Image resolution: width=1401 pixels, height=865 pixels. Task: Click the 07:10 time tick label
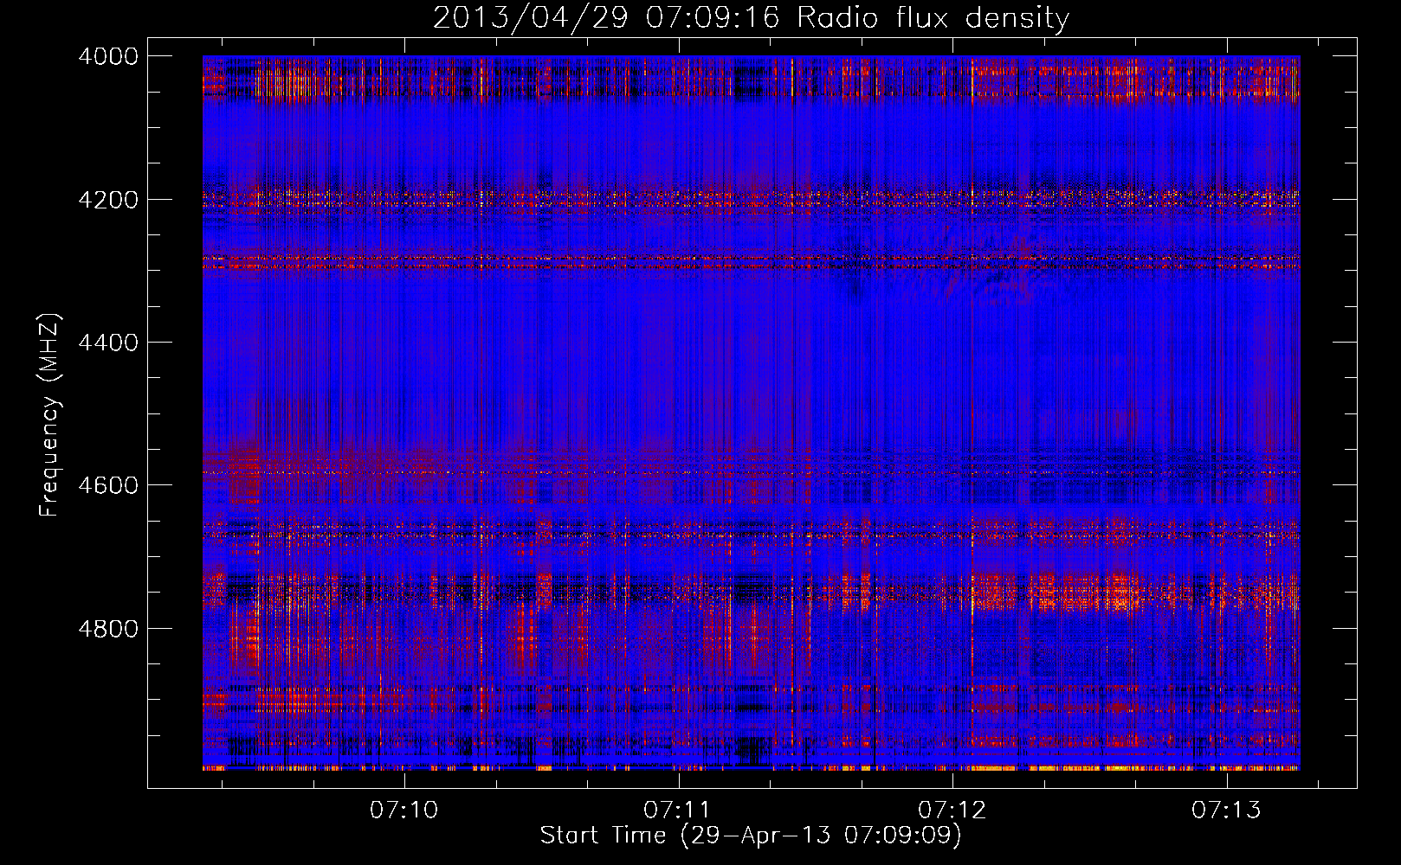click(404, 810)
